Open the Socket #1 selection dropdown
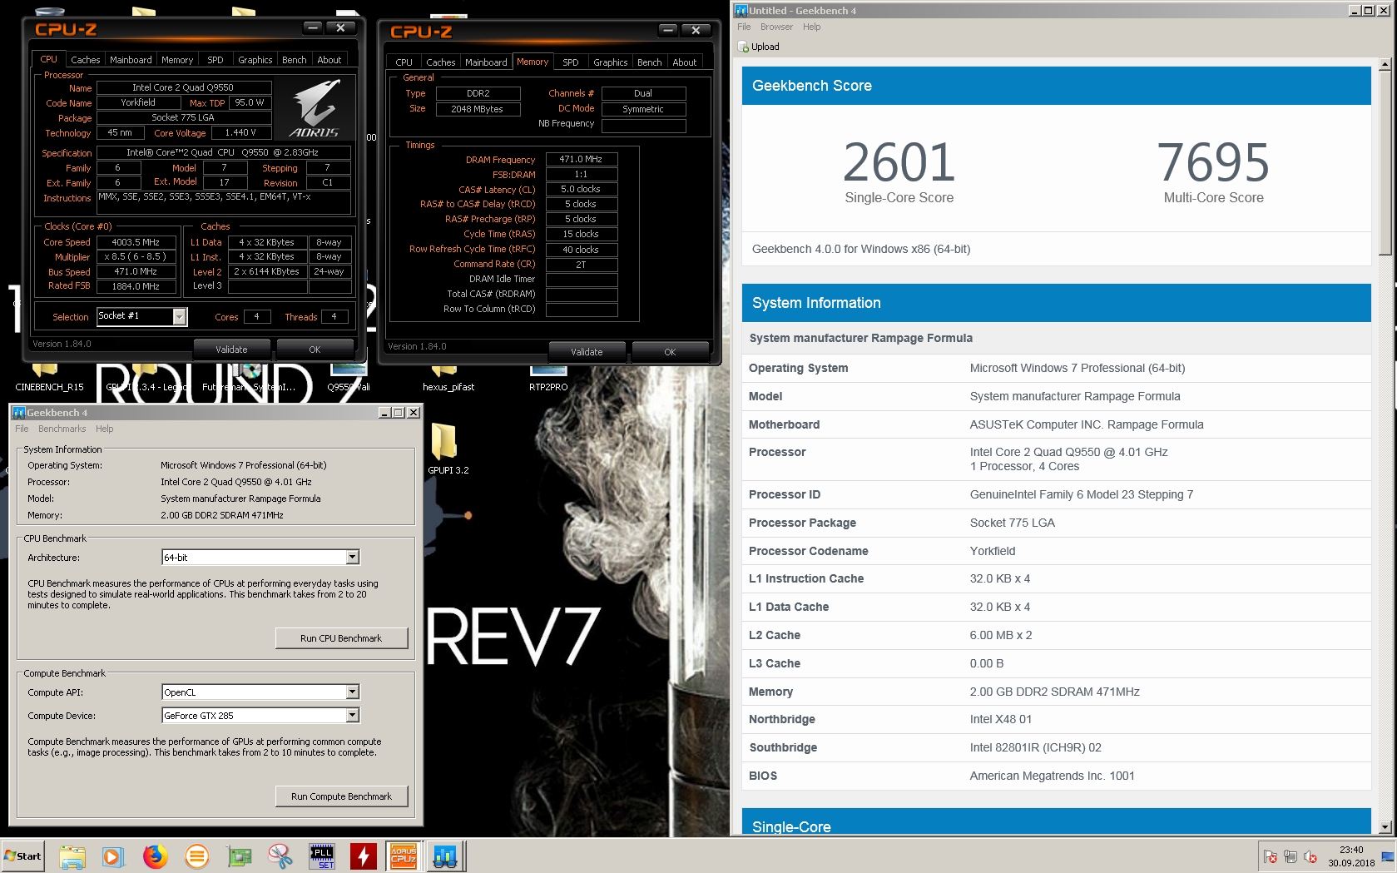Screen dimensions: 1397x873 (180, 316)
